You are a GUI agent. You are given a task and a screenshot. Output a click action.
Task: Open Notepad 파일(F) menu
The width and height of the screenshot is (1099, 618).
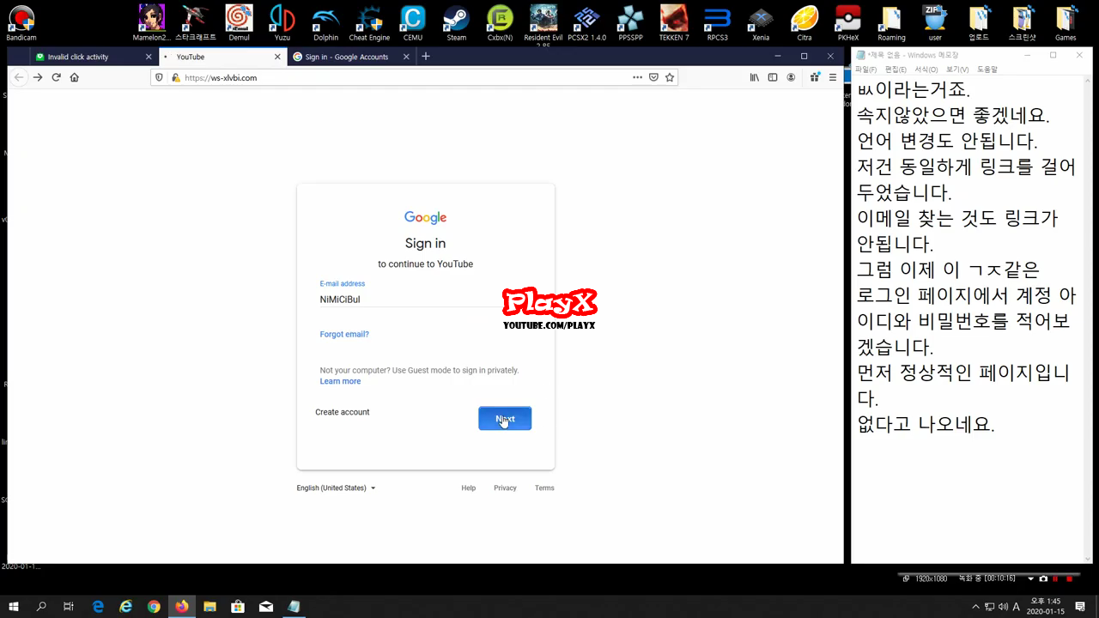[865, 70]
